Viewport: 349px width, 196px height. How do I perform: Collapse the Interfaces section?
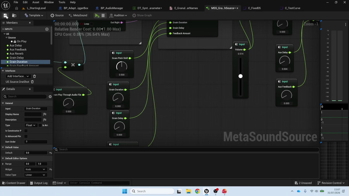(3, 71)
